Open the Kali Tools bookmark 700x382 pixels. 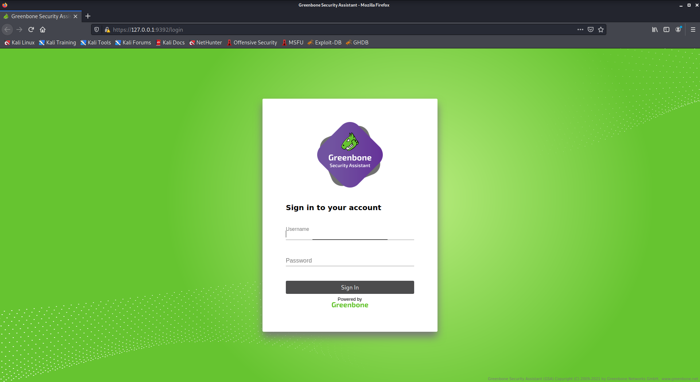click(x=96, y=43)
